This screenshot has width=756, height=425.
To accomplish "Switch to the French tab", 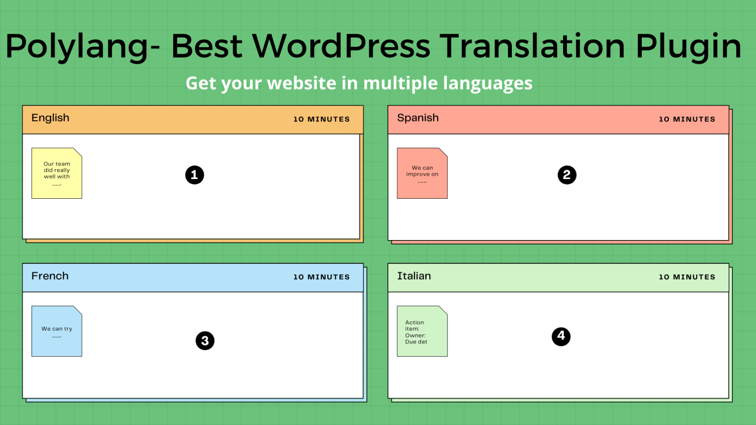I will [50, 276].
